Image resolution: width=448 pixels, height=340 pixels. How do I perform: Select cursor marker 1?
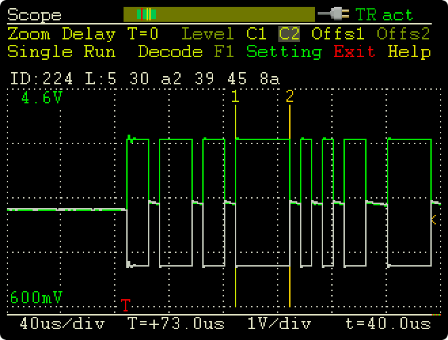(x=236, y=97)
